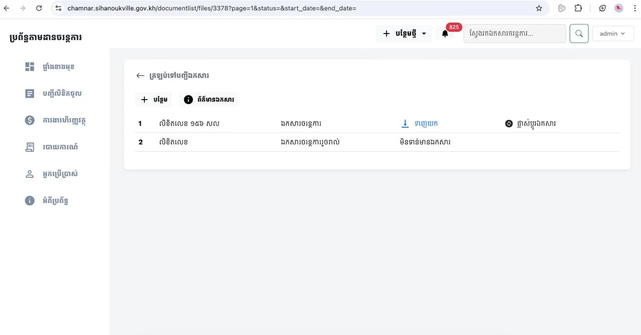Click the replace document icon in row 1
Viewport: 641px width, 335px height.
(x=509, y=123)
